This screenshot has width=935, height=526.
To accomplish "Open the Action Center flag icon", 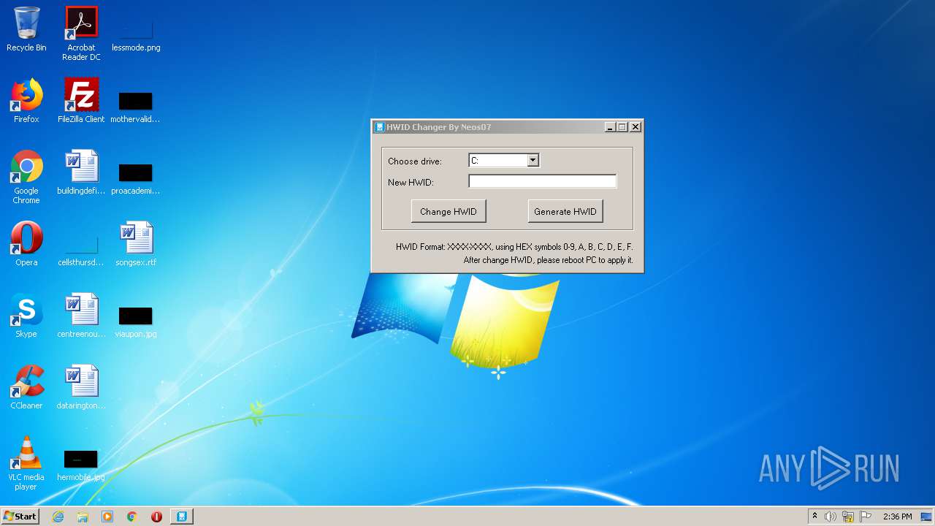I will click(866, 517).
